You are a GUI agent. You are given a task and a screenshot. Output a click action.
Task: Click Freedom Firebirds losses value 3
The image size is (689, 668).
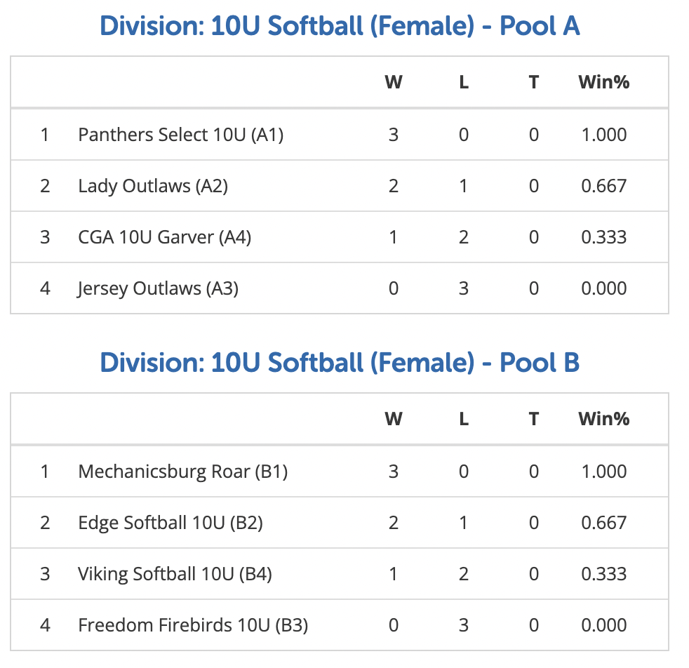(464, 625)
